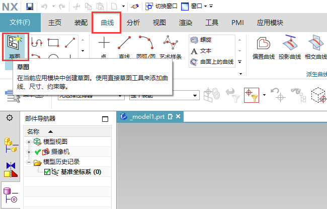Switch to the 装配 assembly tab
Image resolution: width=327 pixels, height=209 pixels.
[x=81, y=23]
